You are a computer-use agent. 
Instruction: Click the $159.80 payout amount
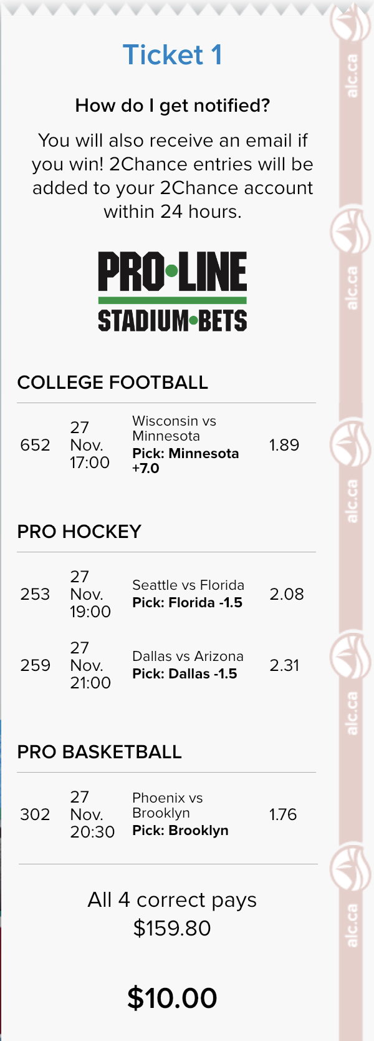click(172, 928)
